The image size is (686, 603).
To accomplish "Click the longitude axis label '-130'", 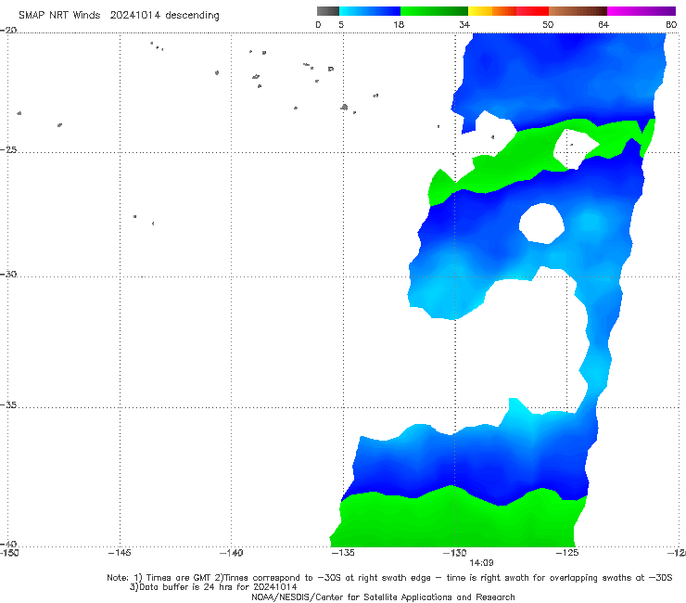I will (x=455, y=553).
